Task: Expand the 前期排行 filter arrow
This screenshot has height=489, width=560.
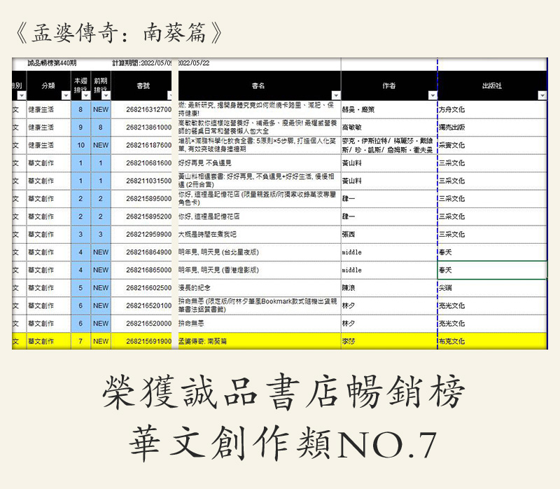Action: 105,95
